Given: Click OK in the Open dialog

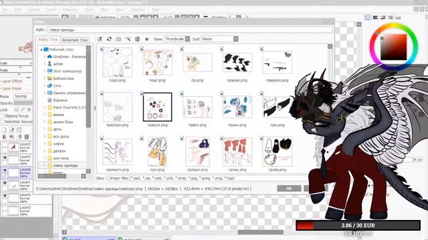Looking at the screenshot, I should pyautogui.click(x=289, y=188).
